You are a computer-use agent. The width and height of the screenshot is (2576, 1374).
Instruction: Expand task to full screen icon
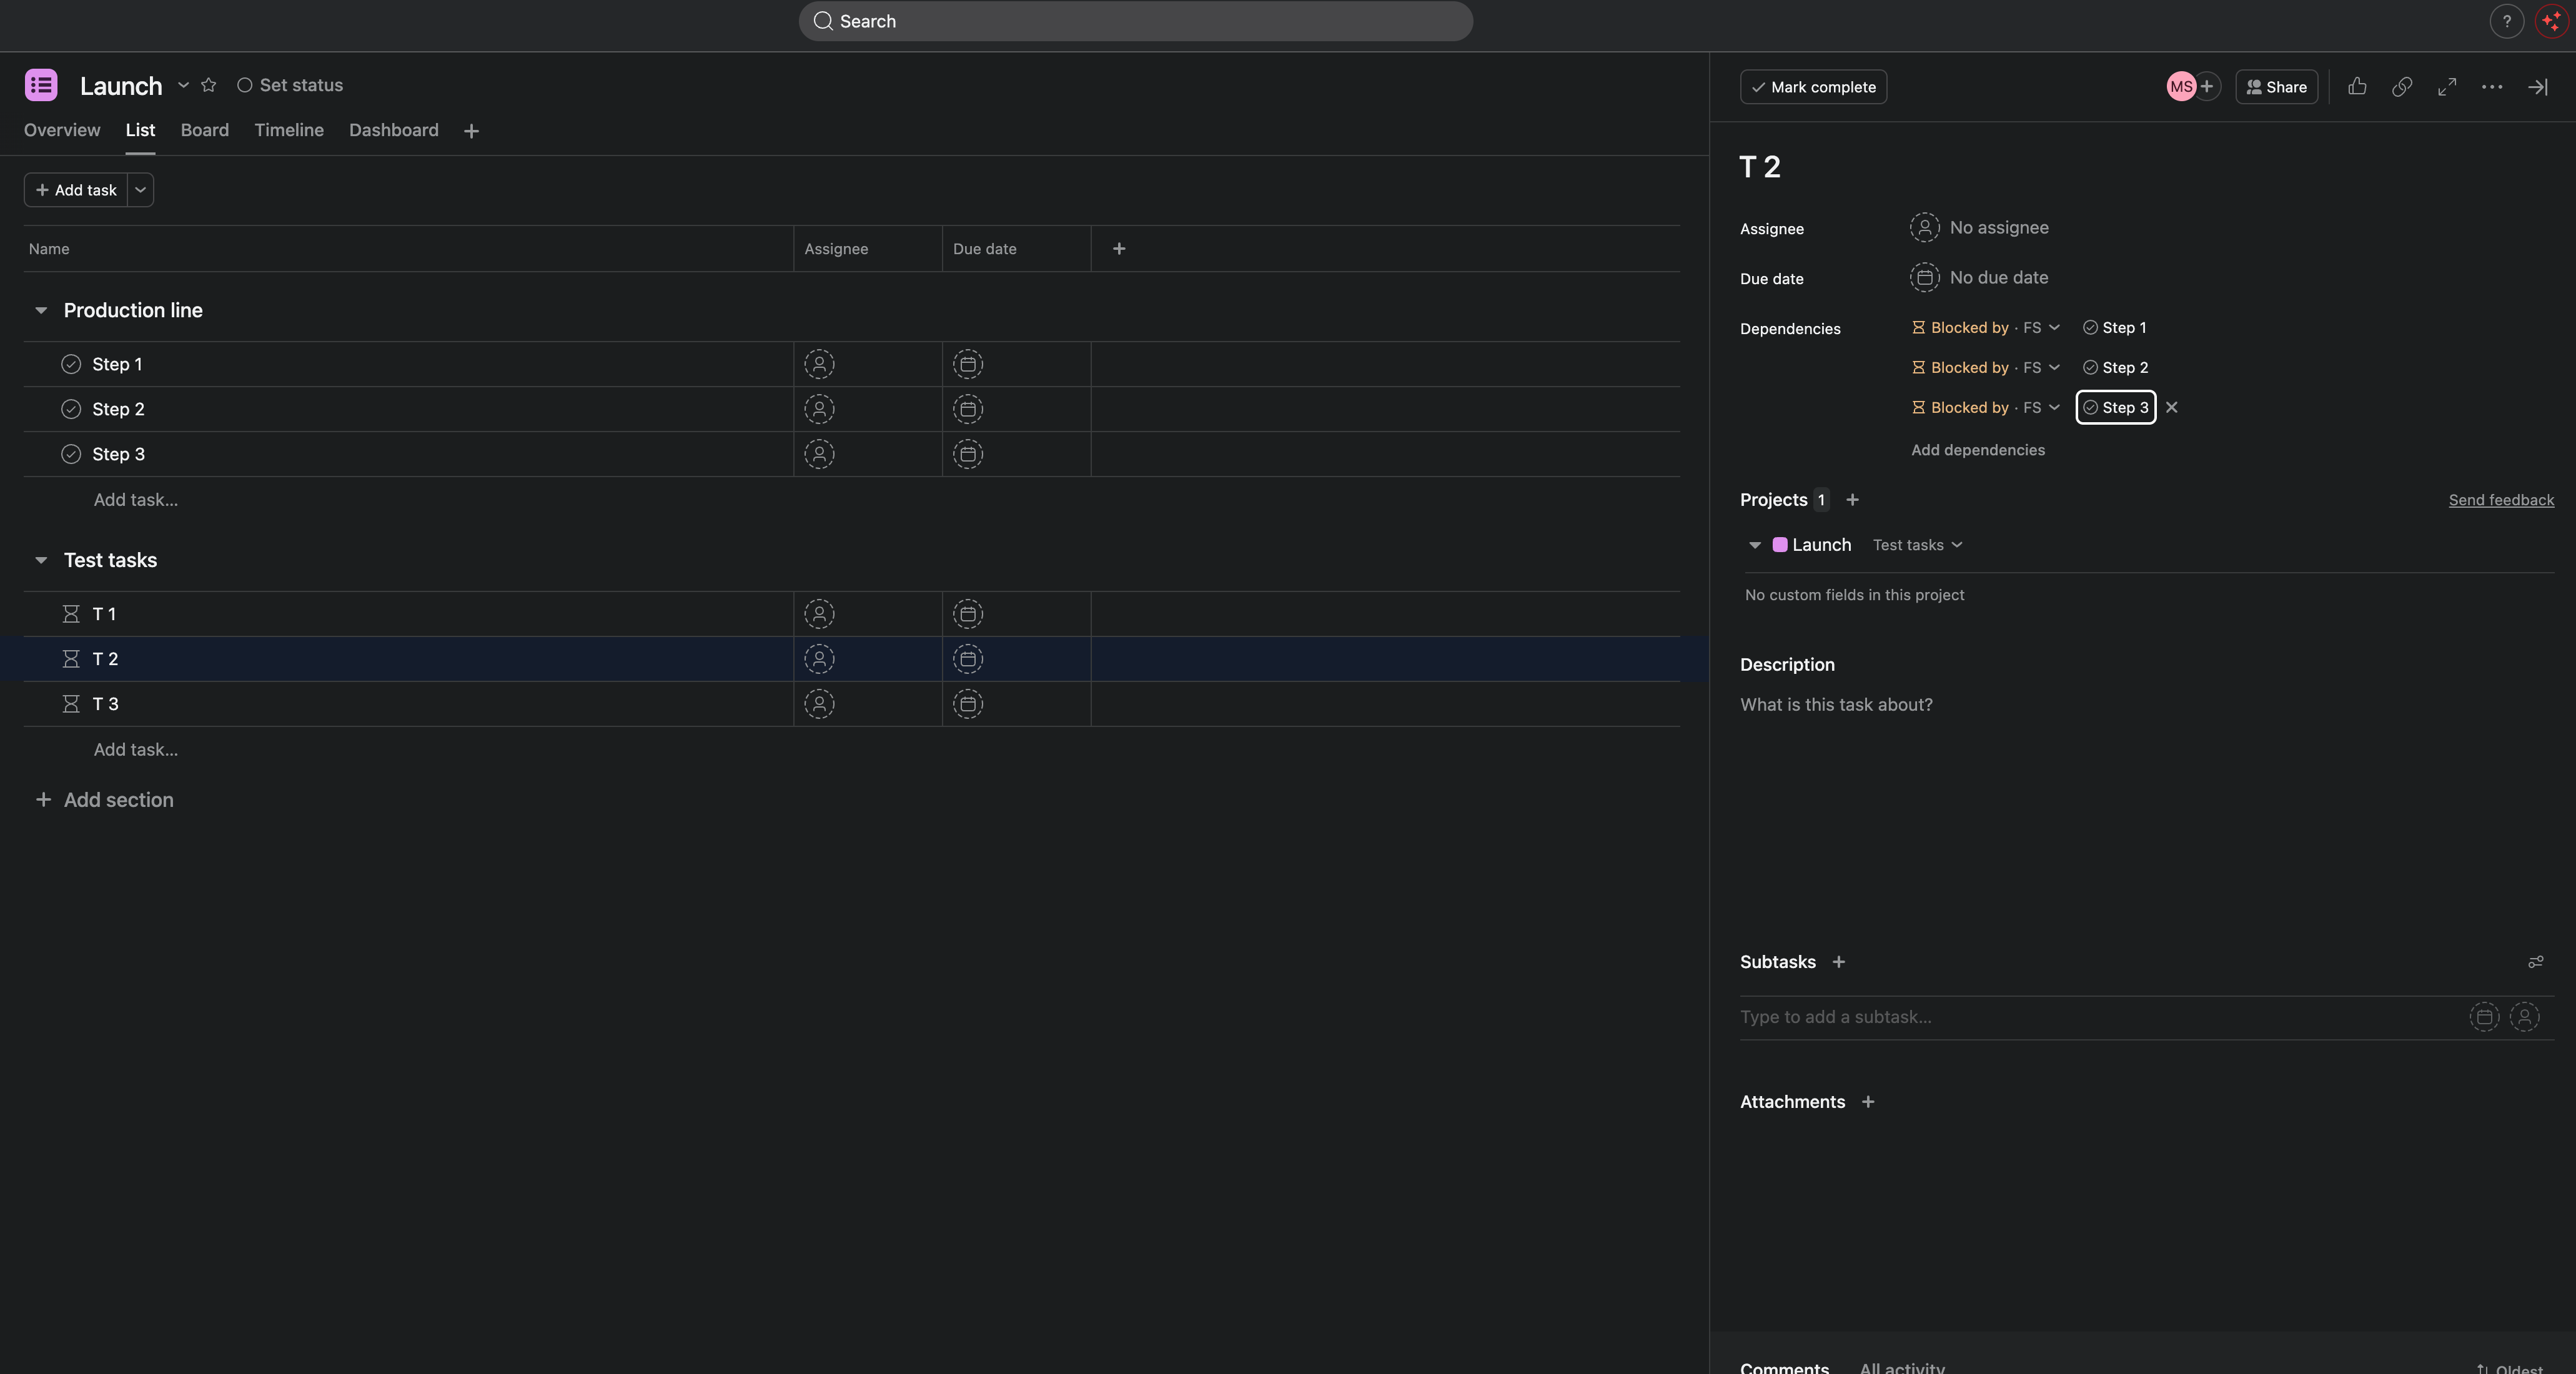(2447, 87)
